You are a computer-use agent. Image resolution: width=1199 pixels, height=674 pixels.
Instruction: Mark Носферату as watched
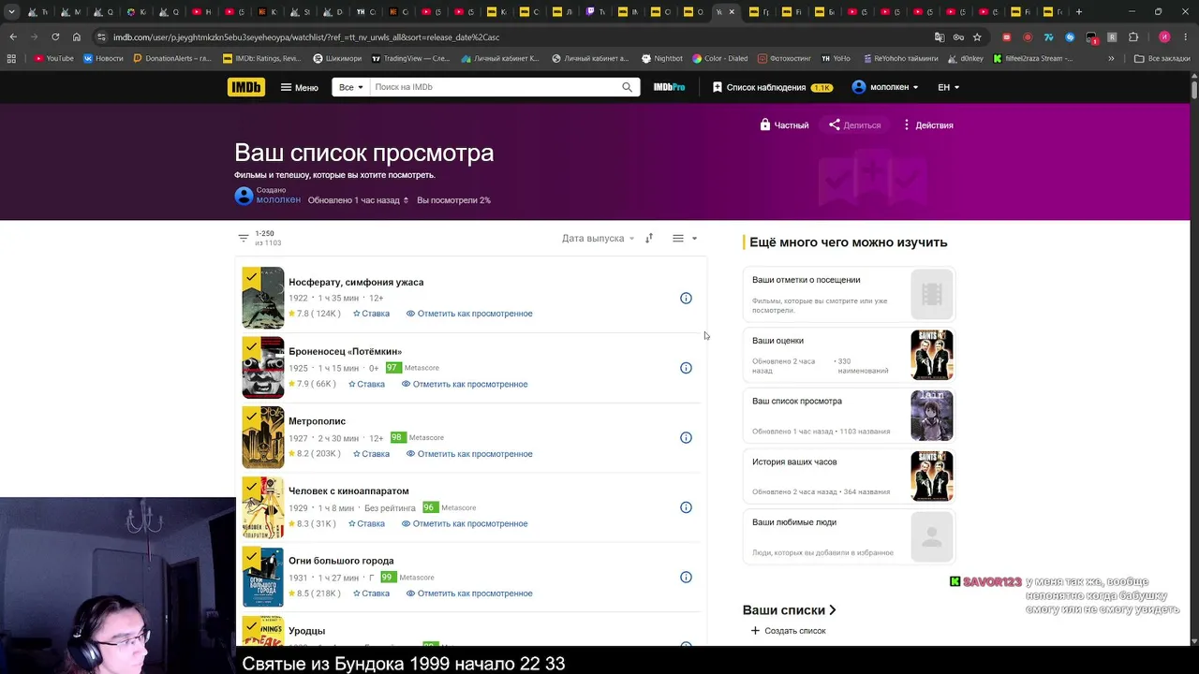[469, 314]
